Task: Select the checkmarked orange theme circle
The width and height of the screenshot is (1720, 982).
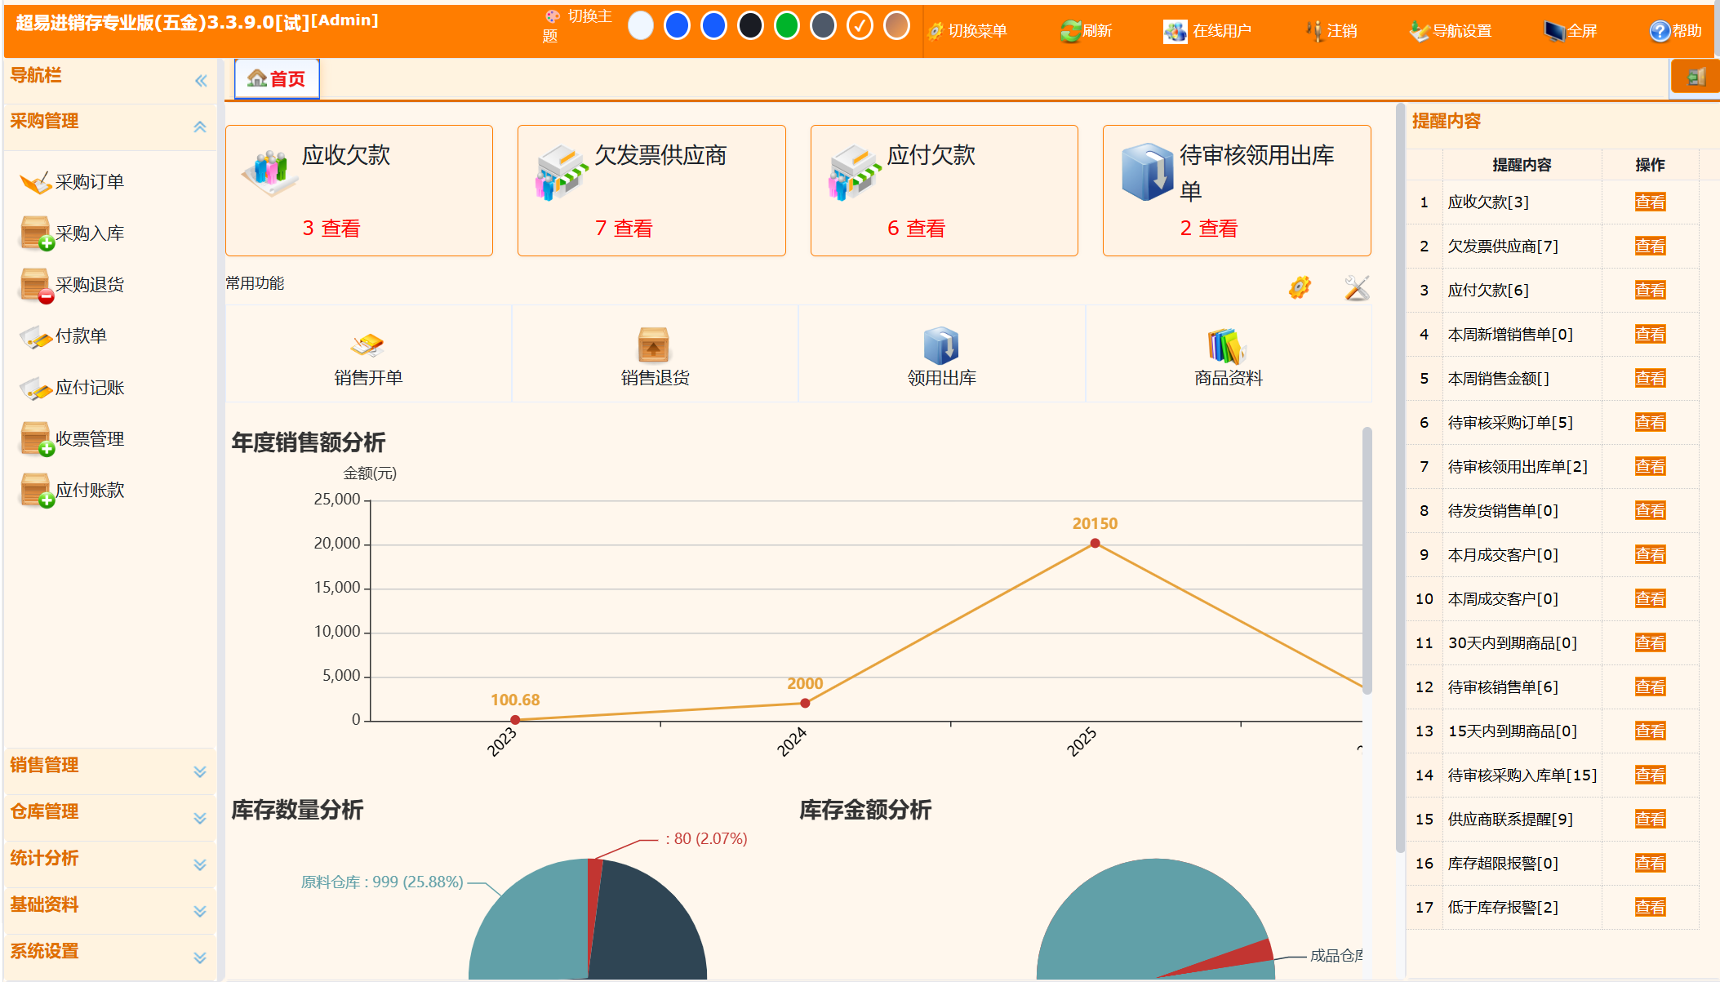Action: (860, 25)
